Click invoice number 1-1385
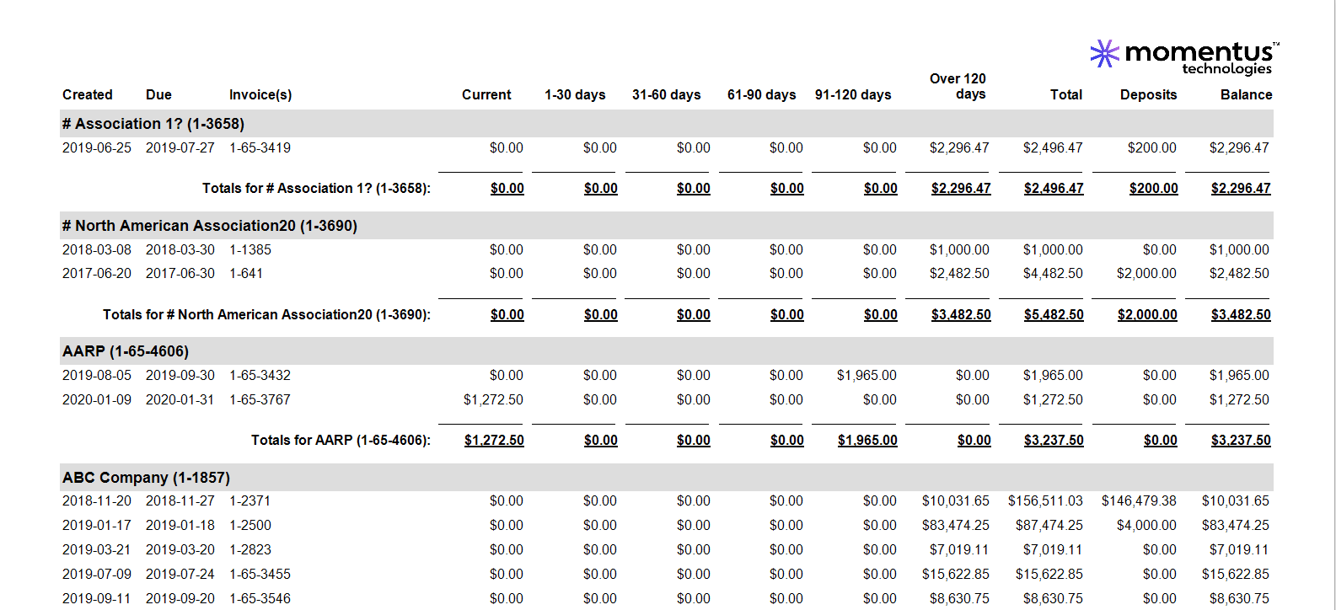The image size is (1336, 610). (x=250, y=249)
